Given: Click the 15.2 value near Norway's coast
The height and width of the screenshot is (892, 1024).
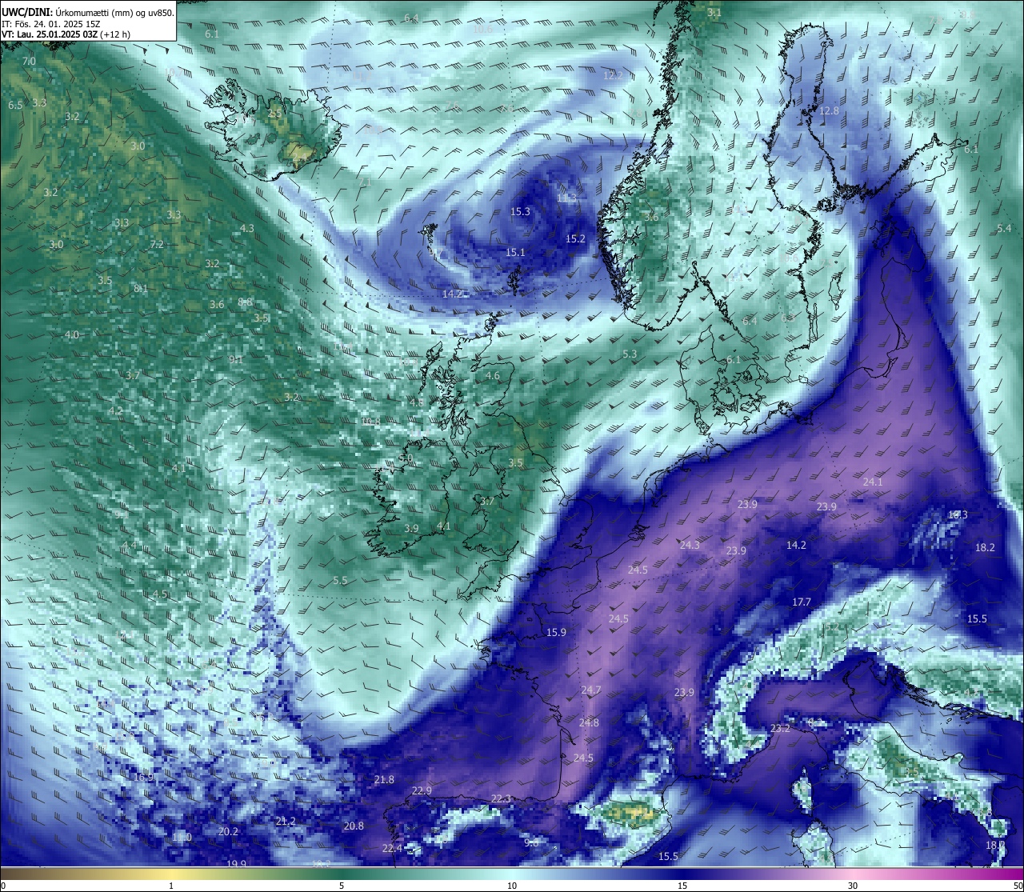Looking at the screenshot, I should click(575, 239).
